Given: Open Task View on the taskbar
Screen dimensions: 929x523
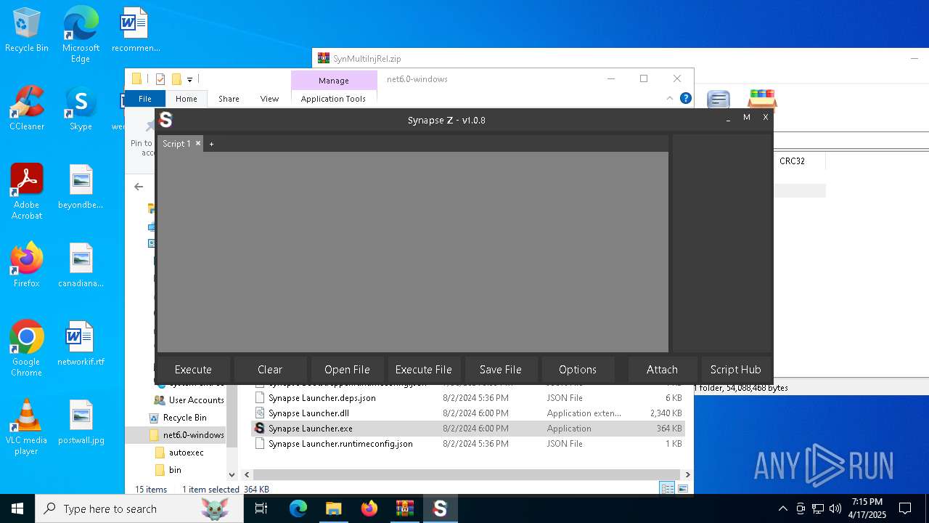Looking at the screenshot, I should 261,508.
